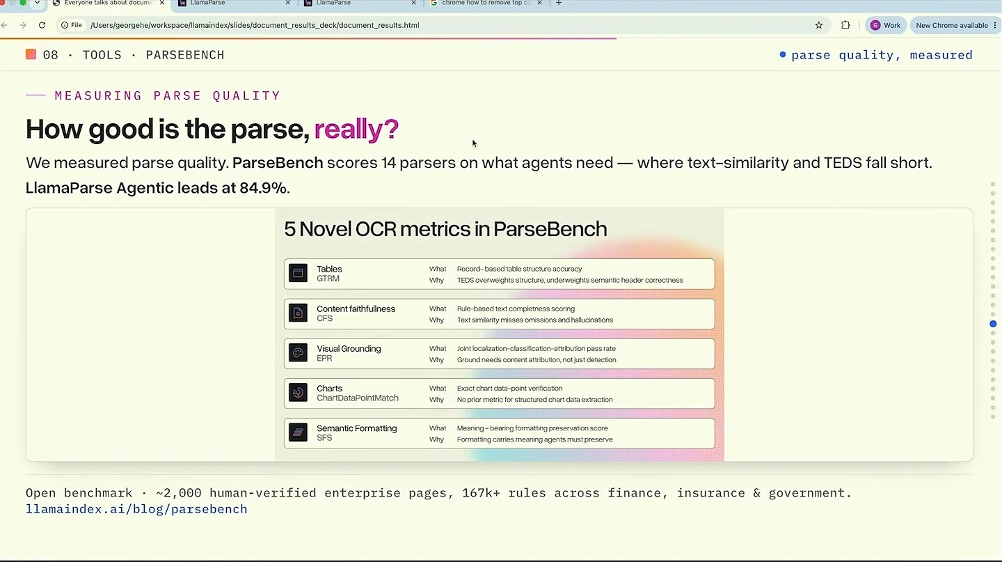
Task: Click the Charts ChartDataPointMatch icon
Action: 298,393
